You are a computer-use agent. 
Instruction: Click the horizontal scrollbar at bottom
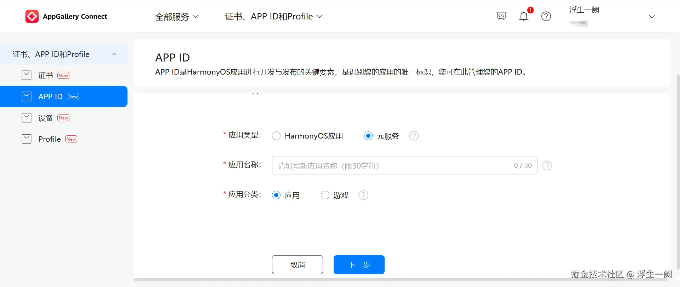coord(400,280)
